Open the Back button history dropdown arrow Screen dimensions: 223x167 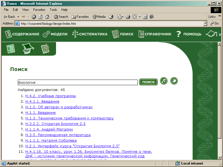[x=18, y=17]
